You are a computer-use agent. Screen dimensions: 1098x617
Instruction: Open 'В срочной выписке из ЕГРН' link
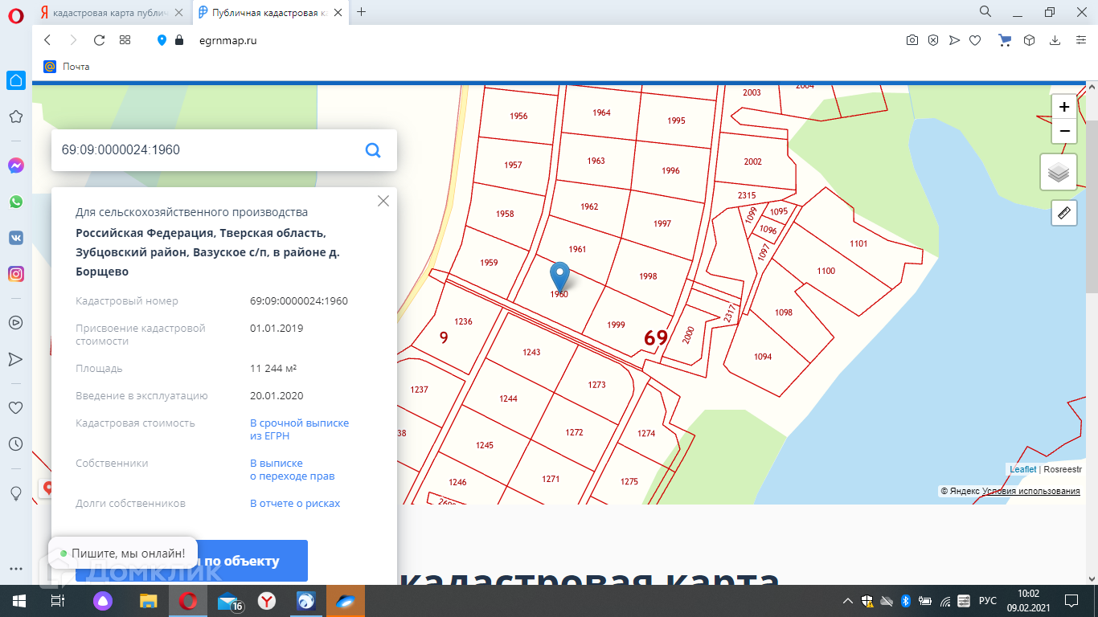(300, 430)
